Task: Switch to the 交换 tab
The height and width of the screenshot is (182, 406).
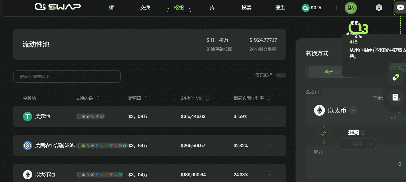Action: [145, 8]
